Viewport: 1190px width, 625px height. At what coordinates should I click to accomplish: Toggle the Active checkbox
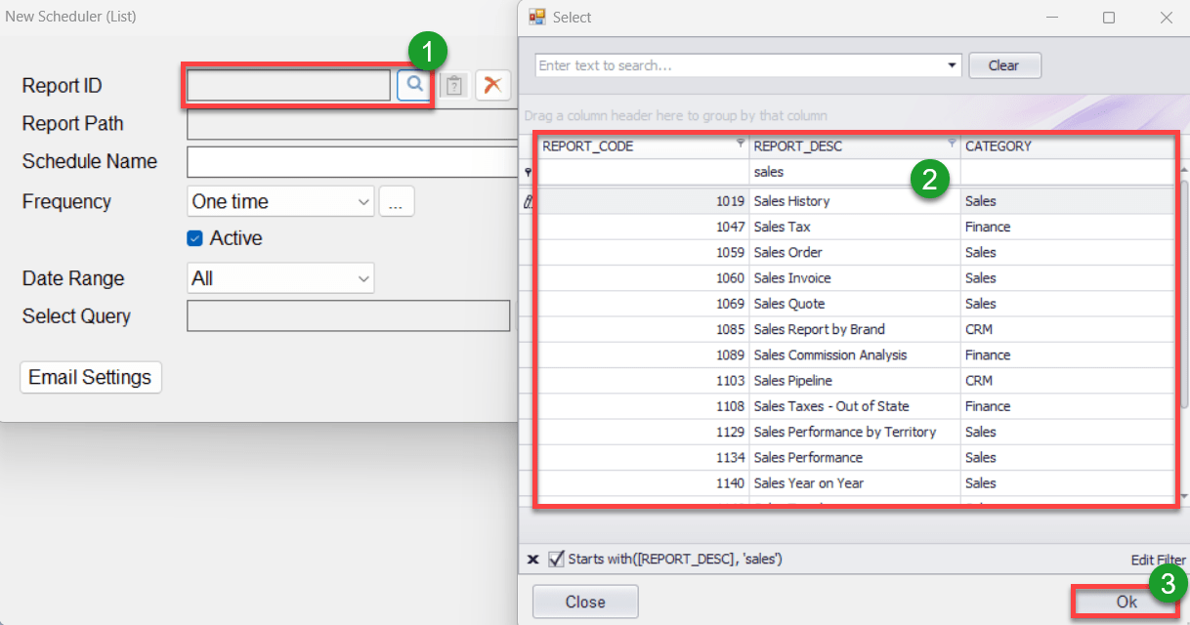194,238
